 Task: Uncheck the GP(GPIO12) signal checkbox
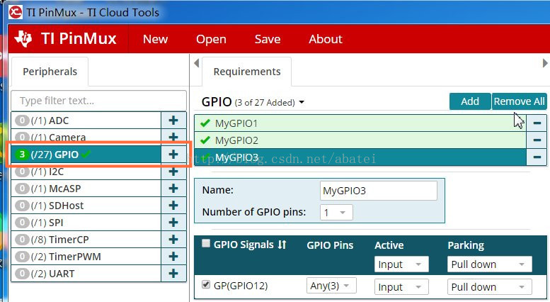(206, 284)
